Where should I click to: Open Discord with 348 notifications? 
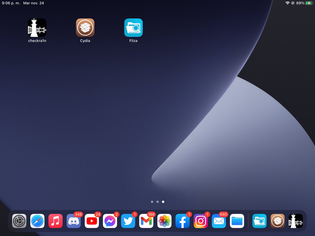coord(73,221)
